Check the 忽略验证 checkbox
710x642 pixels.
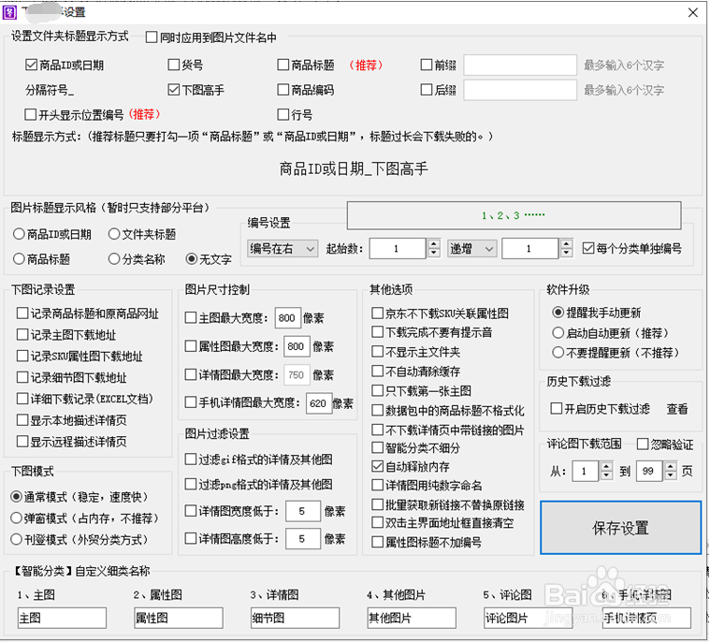643,444
